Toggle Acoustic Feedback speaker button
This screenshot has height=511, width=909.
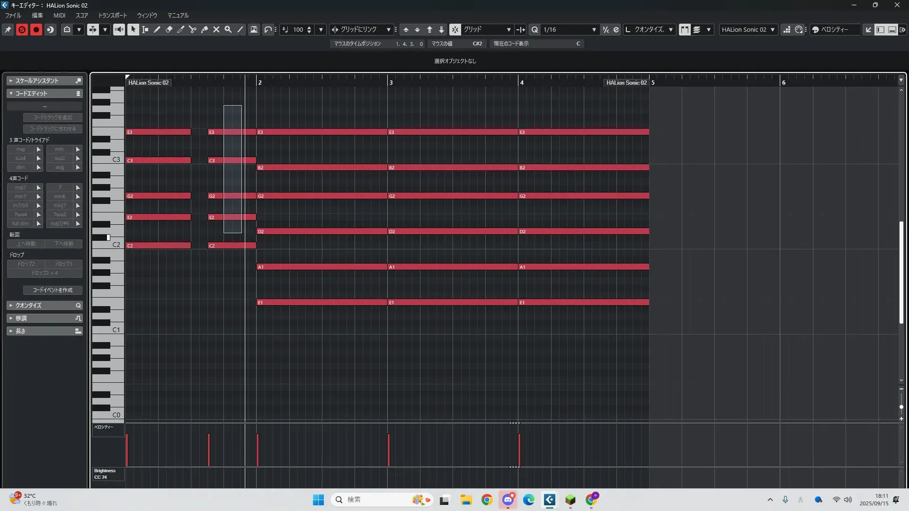click(x=119, y=30)
